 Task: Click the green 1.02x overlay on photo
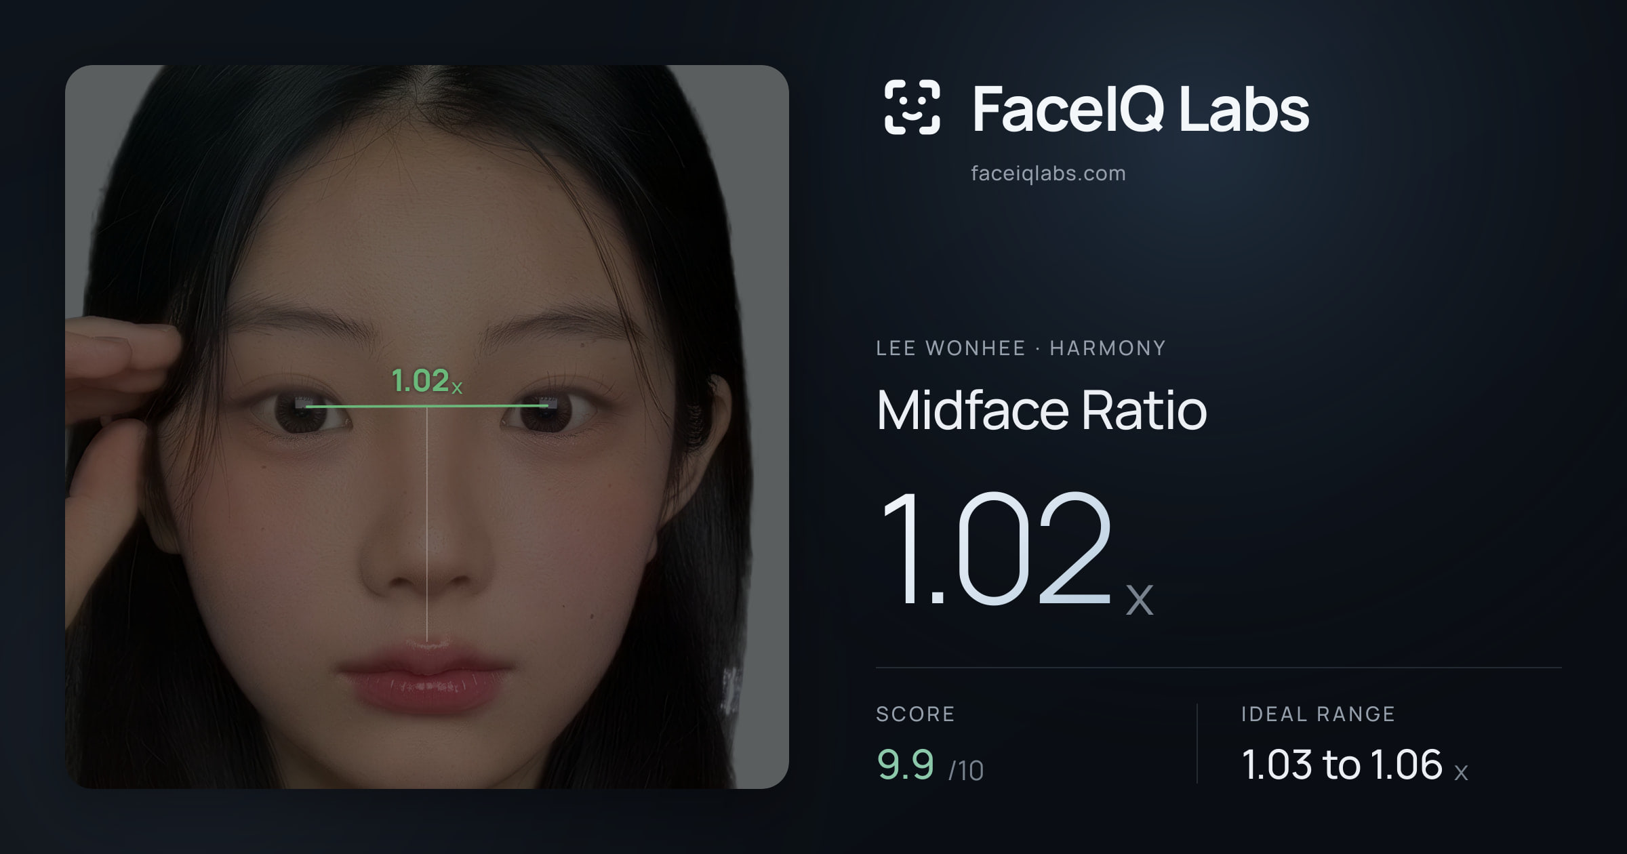point(427,381)
